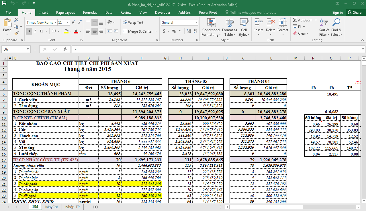Toggle Align Left
This screenshot has width=366, height=211.
88,31
